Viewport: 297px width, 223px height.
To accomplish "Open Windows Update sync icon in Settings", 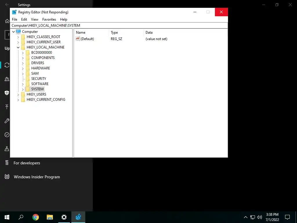I will pos(7,65).
